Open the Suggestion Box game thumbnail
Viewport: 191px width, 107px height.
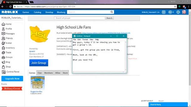[38, 83]
